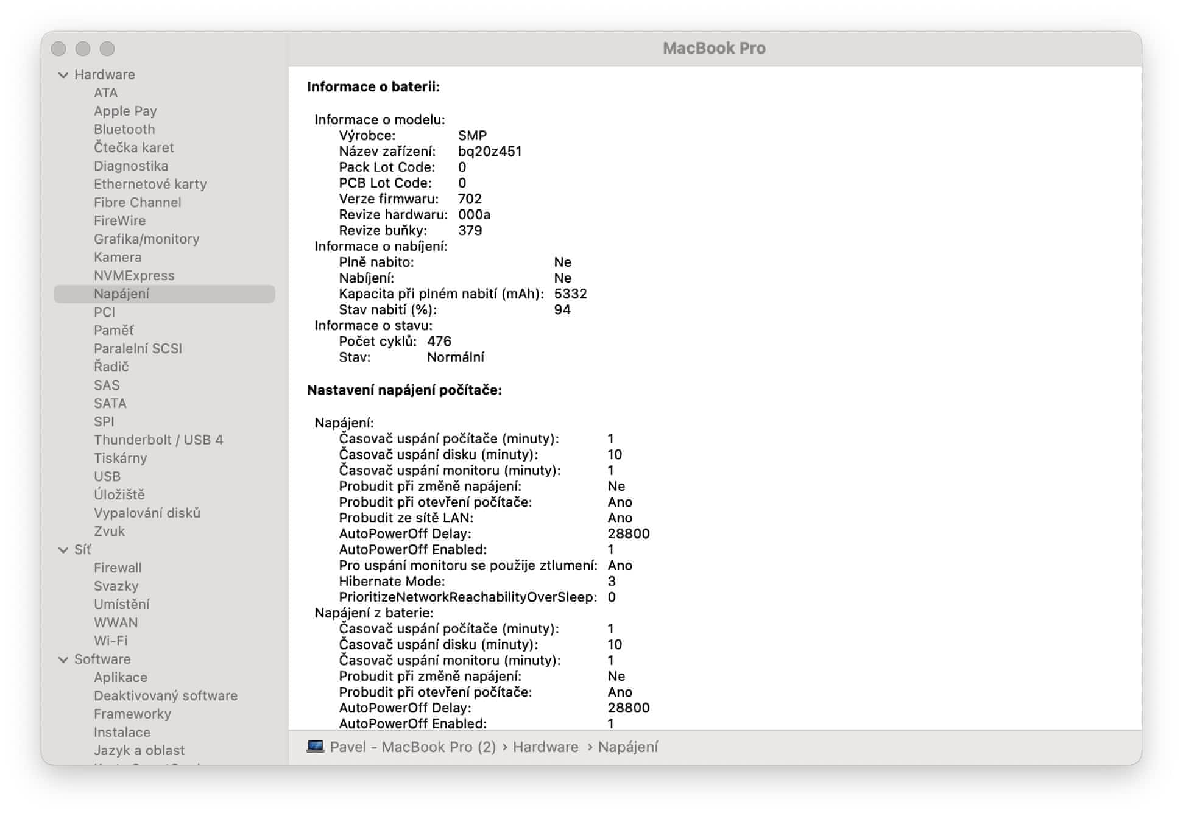Click the MacBook icon in path bar
Viewport: 1183px width, 816px height.
[x=315, y=747]
